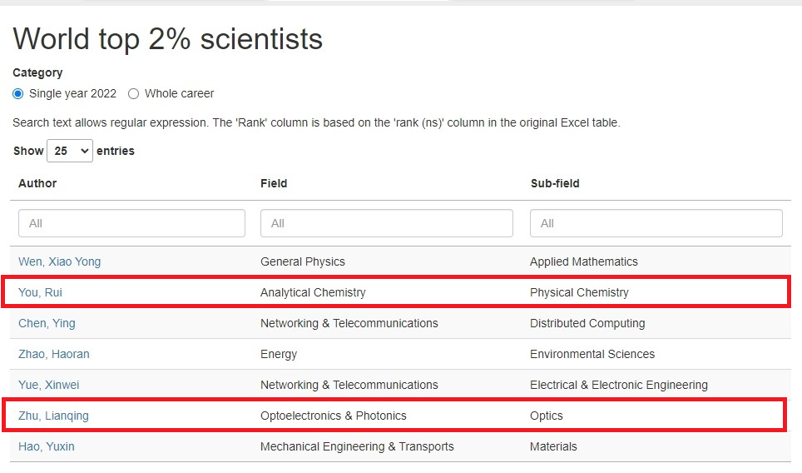The height and width of the screenshot is (473, 802).
Task: Sort by the Field column header
Action: click(x=274, y=183)
